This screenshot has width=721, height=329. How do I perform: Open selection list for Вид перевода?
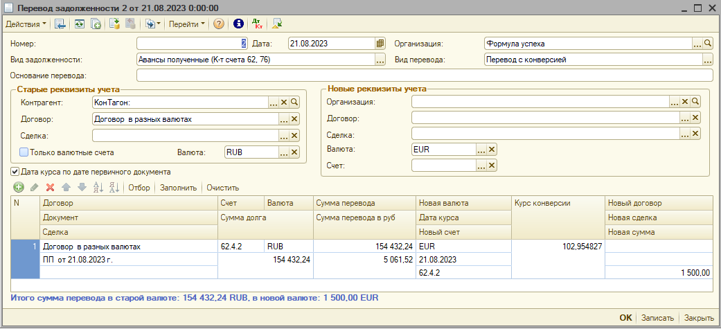[x=708, y=60]
